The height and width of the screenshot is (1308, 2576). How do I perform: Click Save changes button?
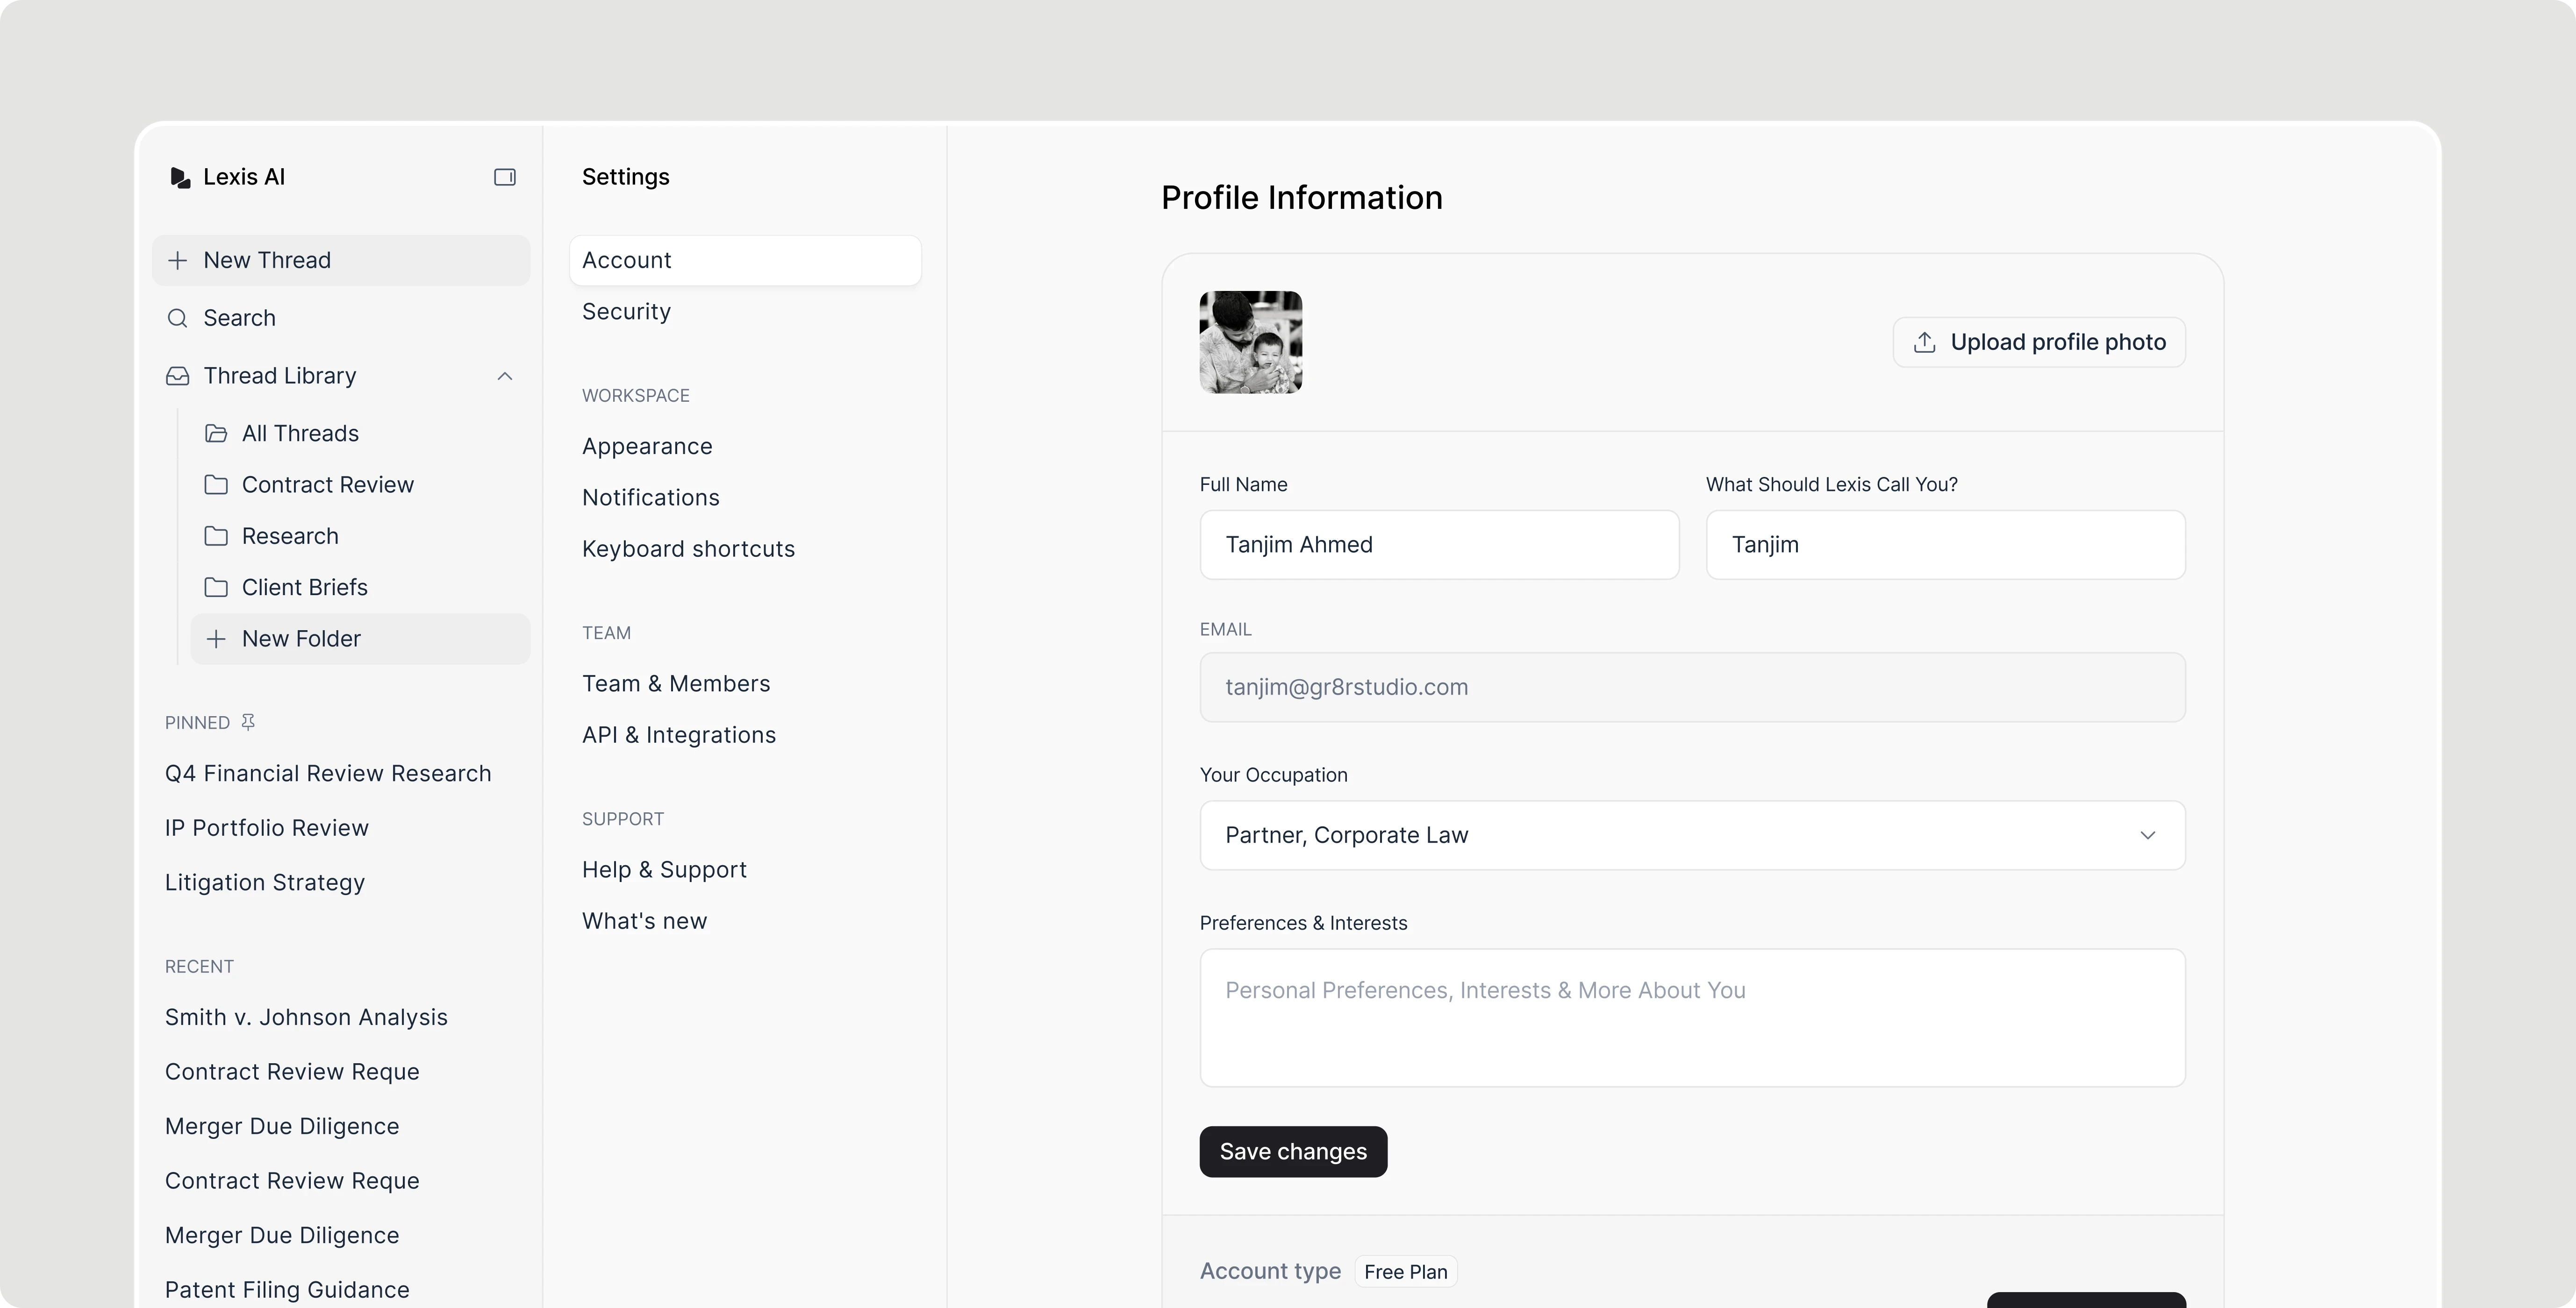(x=1293, y=1152)
